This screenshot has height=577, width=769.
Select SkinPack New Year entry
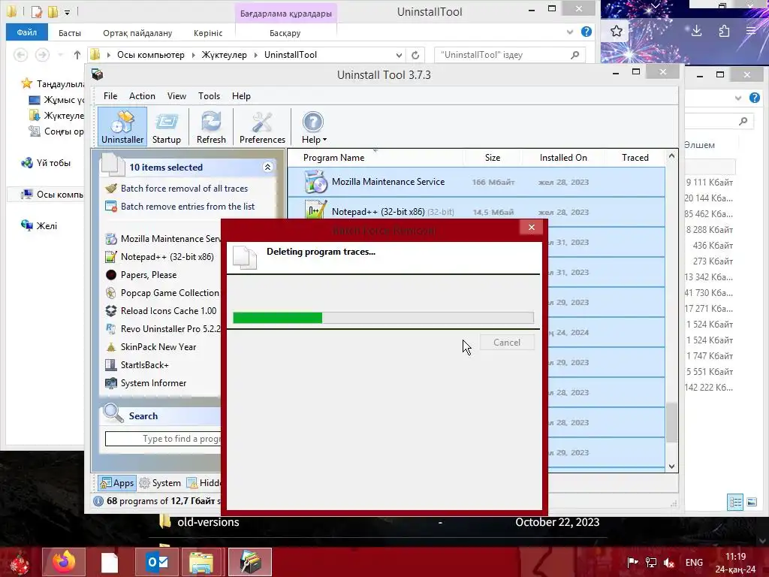pos(151,347)
